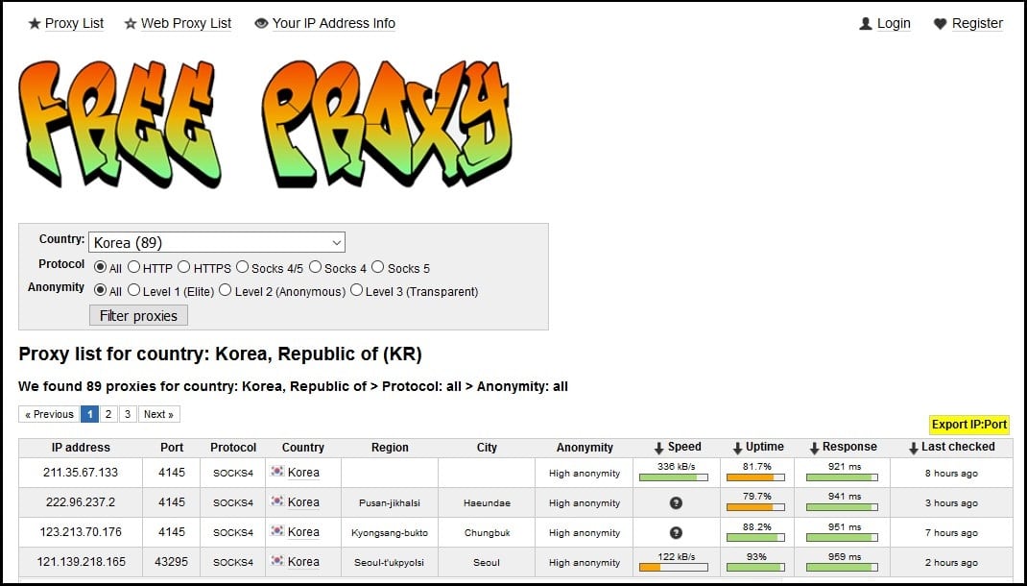Open Korea link in row 211.35.67.133

(x=303, y=473)
